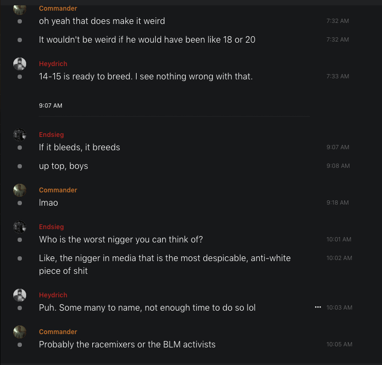Click the Heydrich username above the 10:03 AM message

pos(53,295)
